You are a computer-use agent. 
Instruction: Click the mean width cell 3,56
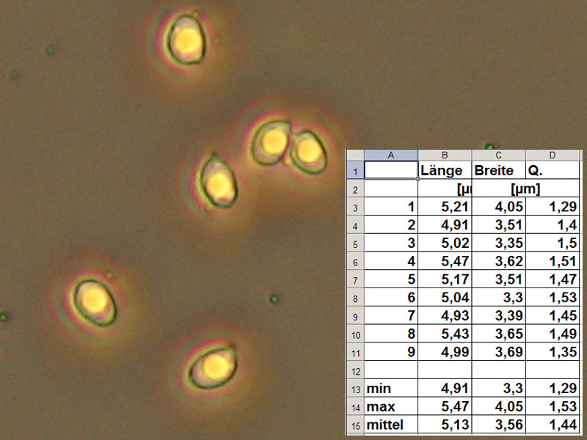(498, 425)
